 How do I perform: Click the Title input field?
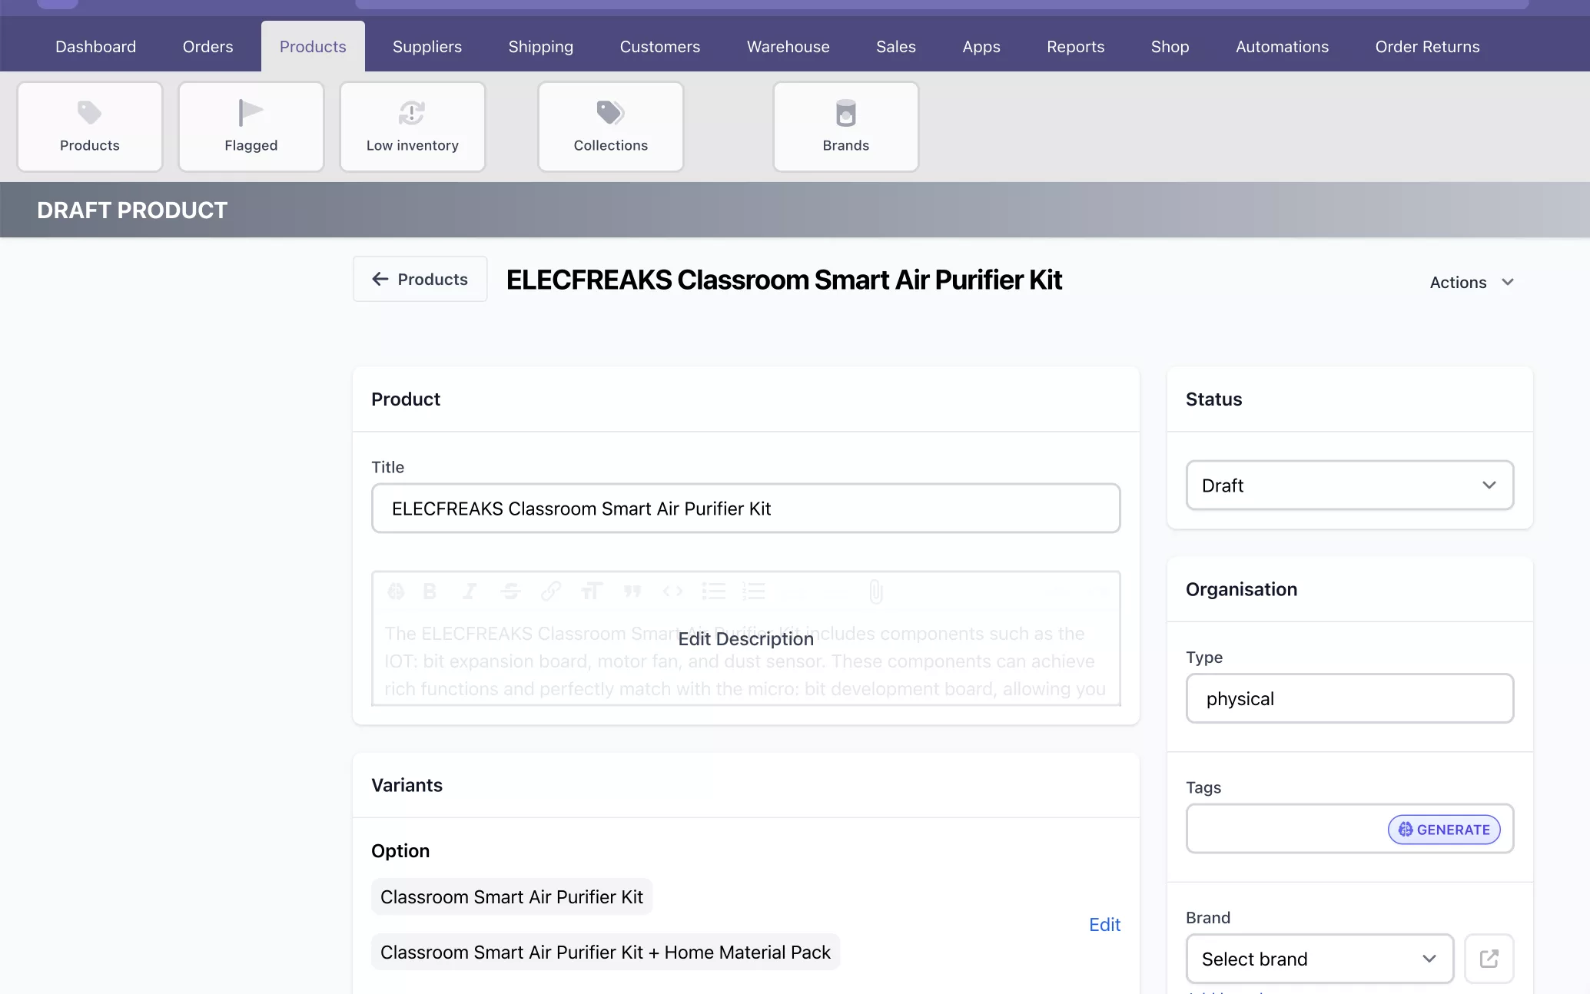click(x=745, y=509)
